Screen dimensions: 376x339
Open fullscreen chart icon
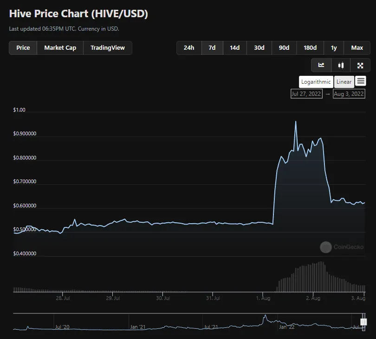[360, 65]
